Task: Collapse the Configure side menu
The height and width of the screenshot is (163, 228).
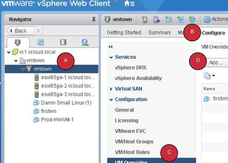Action: pyautogui.click(x=110, y=47)
